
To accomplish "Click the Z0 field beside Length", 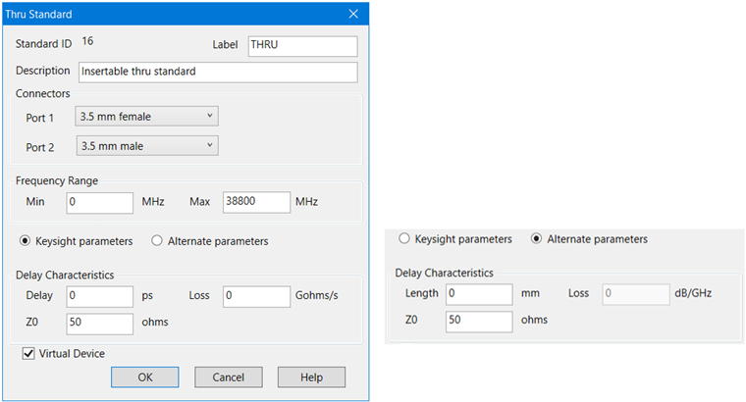I will coord(479,322).
